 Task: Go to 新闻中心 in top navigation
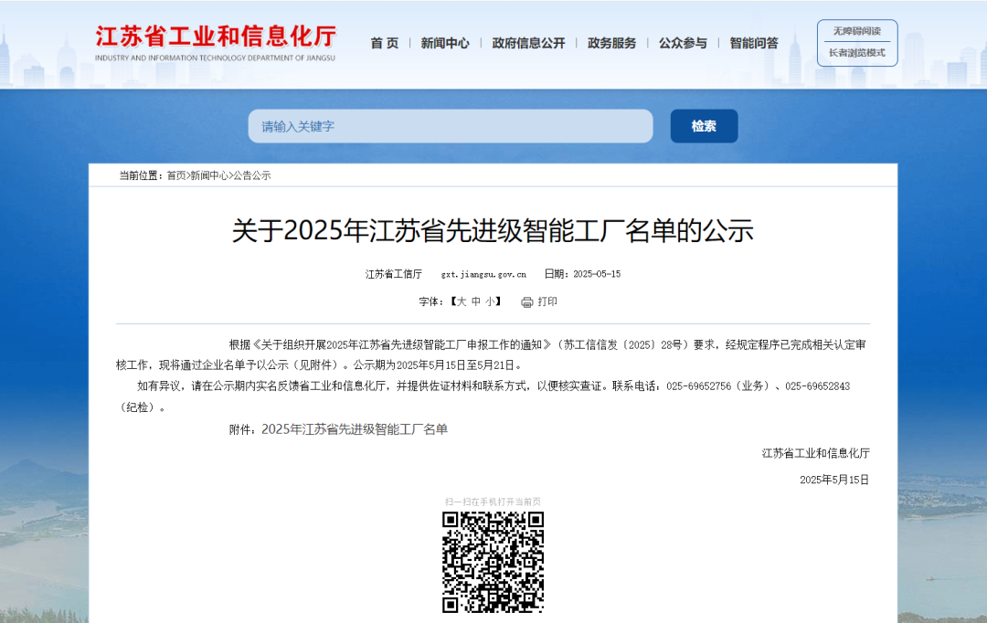445,43
